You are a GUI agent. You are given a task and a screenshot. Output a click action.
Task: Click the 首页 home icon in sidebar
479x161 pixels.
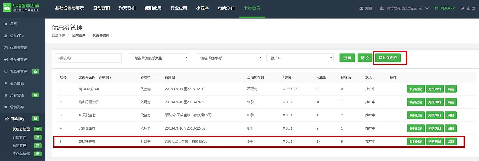(x=6, y=24)
